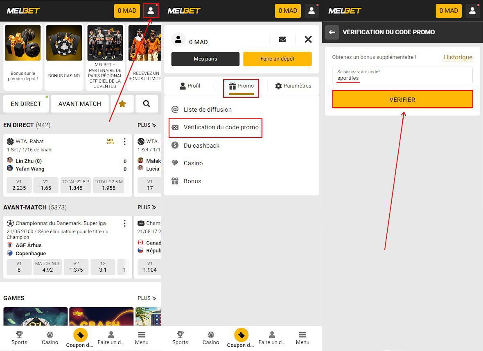Tap profile icon in account screen header
This screenshot has height=351, width=483.
(x=312, y=11)
